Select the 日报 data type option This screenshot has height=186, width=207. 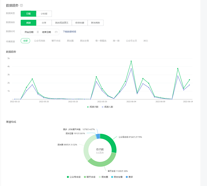(28, 13)
